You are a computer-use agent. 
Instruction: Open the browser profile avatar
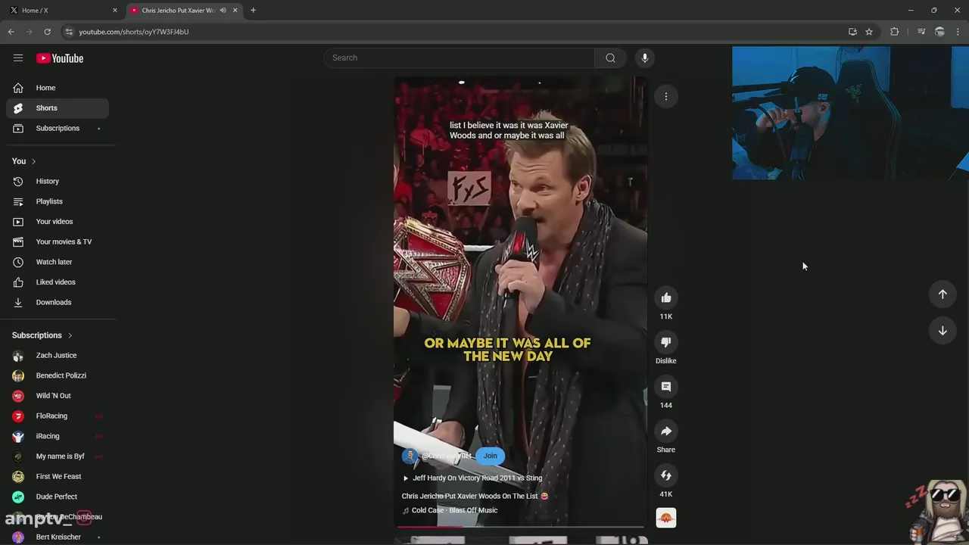coord(939,32)
